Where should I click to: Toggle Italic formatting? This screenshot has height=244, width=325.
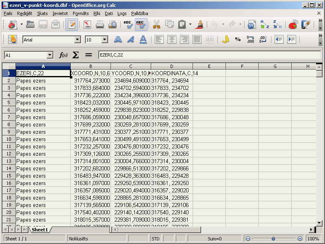click(130, 39)
